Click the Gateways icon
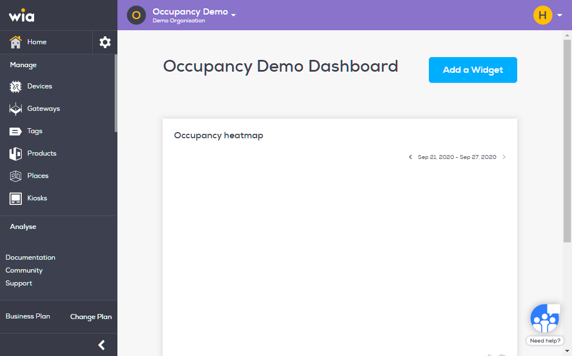 tap(15, 109)
